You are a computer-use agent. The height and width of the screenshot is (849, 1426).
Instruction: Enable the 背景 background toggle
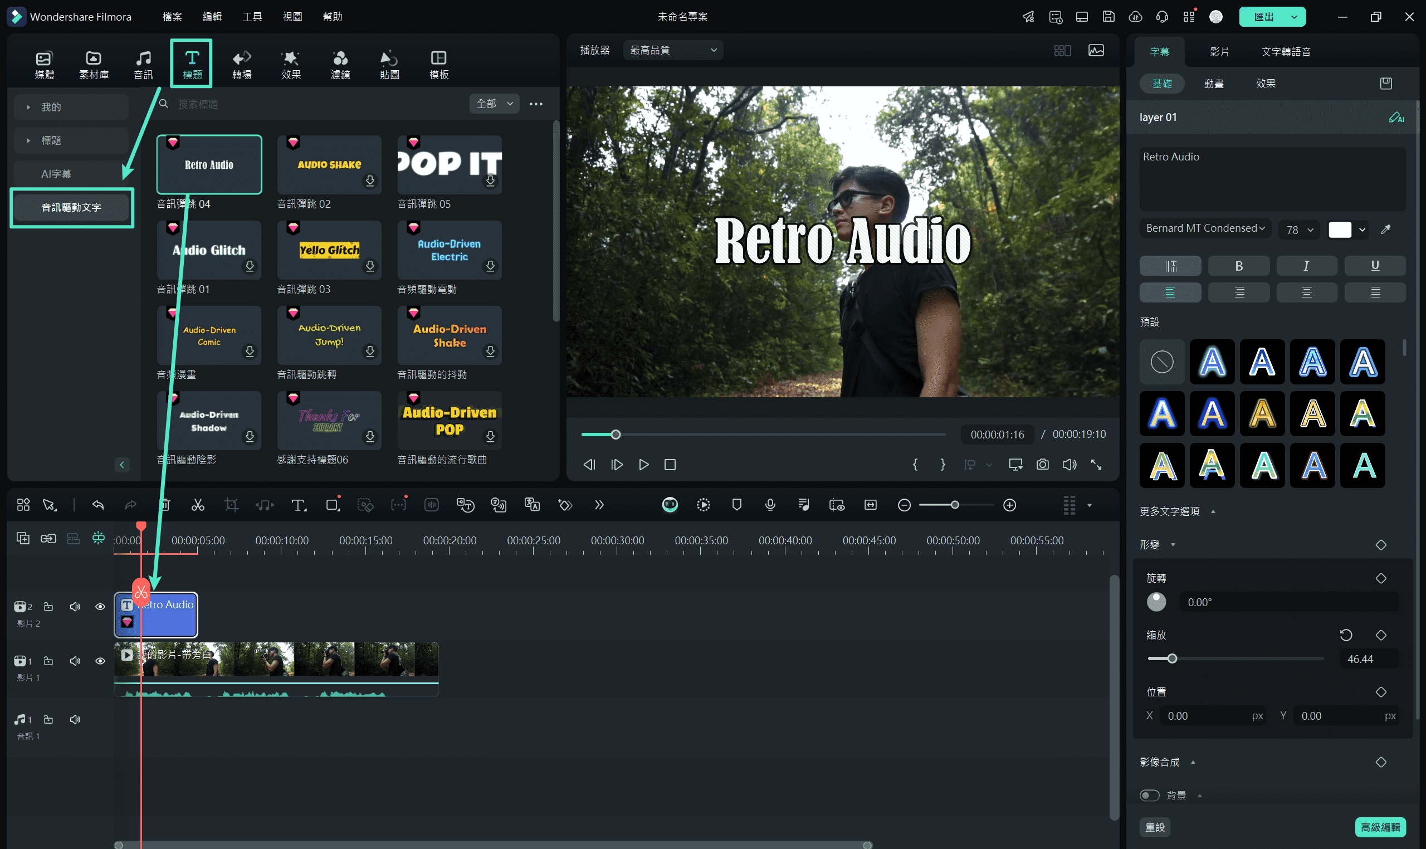1149,795
